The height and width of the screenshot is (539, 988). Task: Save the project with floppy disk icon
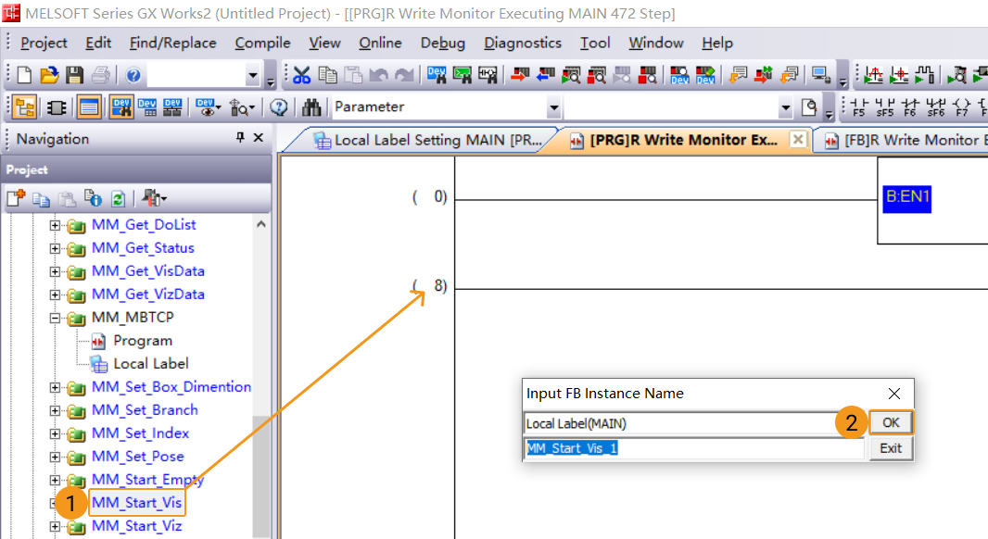[x=74, y=75]
